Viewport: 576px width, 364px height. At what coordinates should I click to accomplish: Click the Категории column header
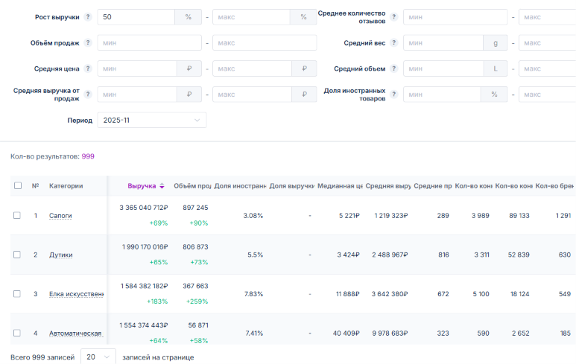(x=66, y=186)
